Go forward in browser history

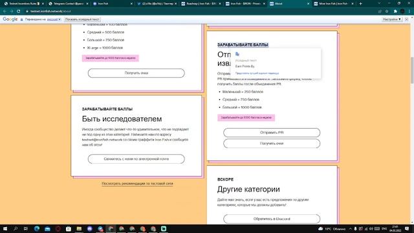click(12, 12)
